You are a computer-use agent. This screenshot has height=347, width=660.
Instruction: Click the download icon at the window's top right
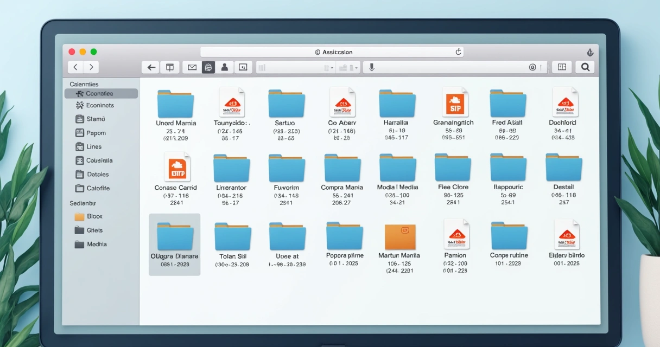click(590, 53)
